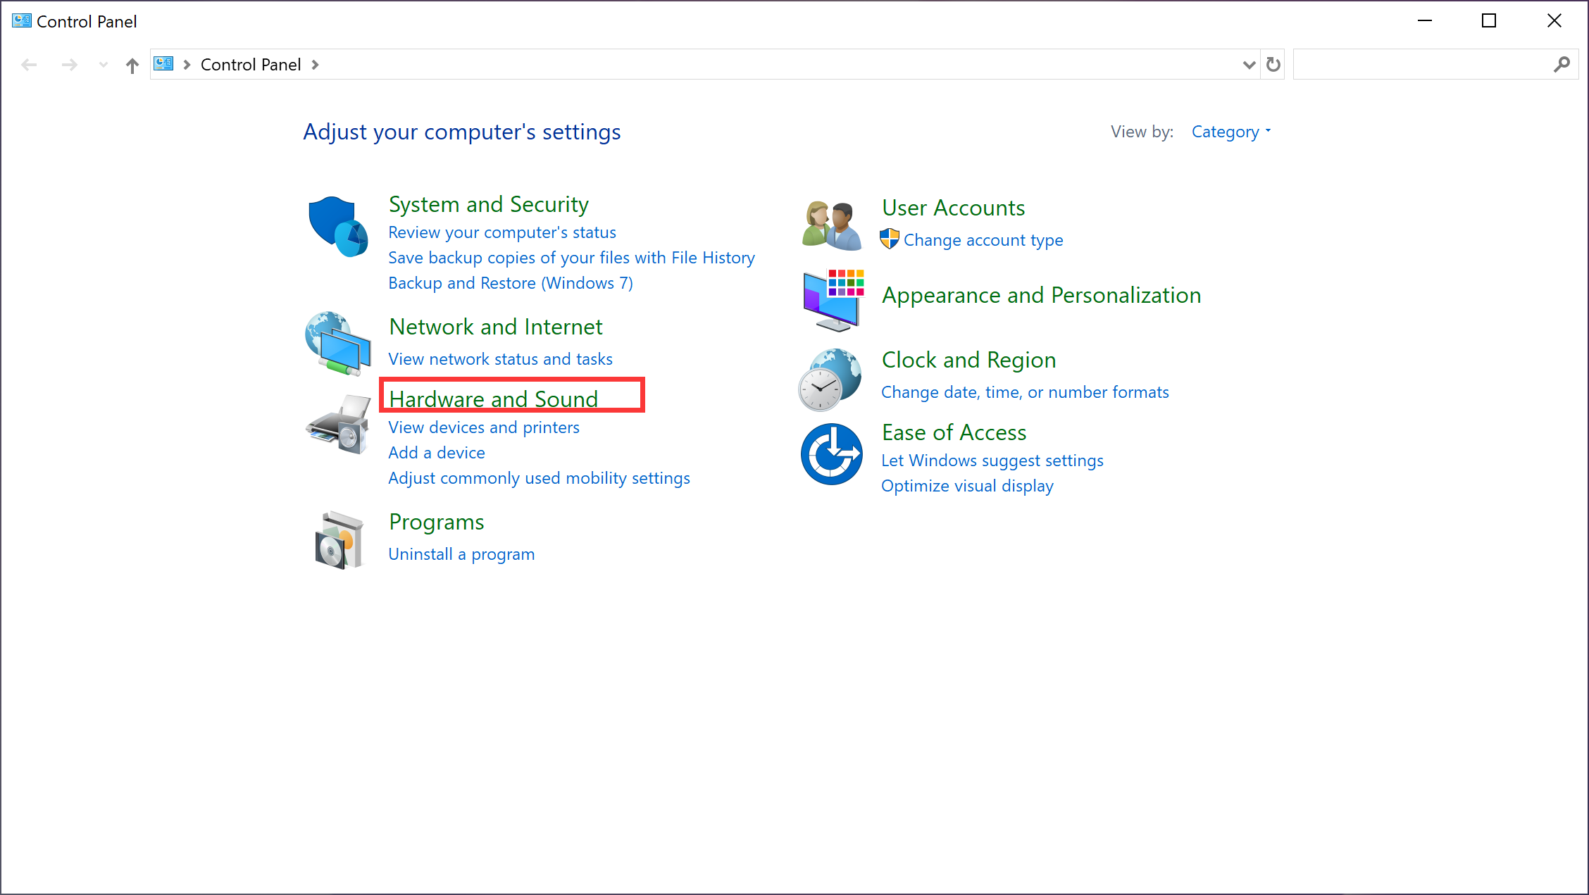1589x895 pixels.
Task: Open Hardware and Sound settings
Action: pyautogui.click(x=493, y=397)
